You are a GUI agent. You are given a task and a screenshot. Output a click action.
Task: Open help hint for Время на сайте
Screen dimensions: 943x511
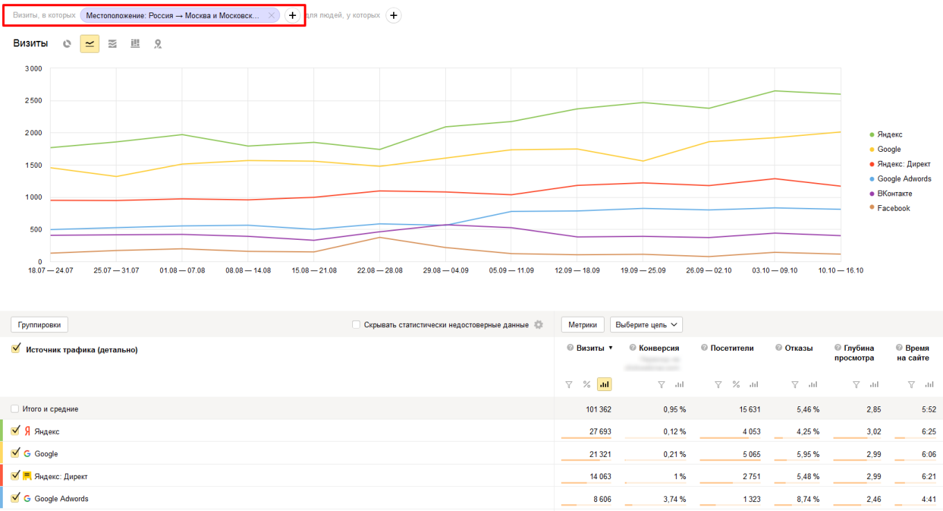coord(899,348)
